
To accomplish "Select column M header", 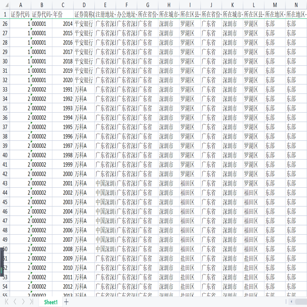I will pyautogui.click(x=275, y=5).
